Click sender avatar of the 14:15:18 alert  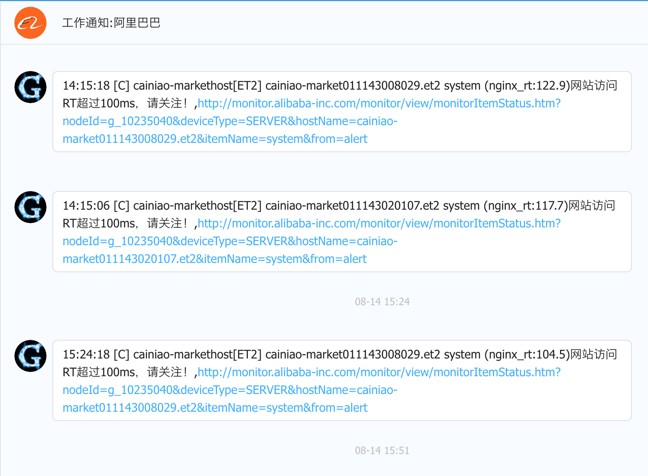(x=30, y=87)
